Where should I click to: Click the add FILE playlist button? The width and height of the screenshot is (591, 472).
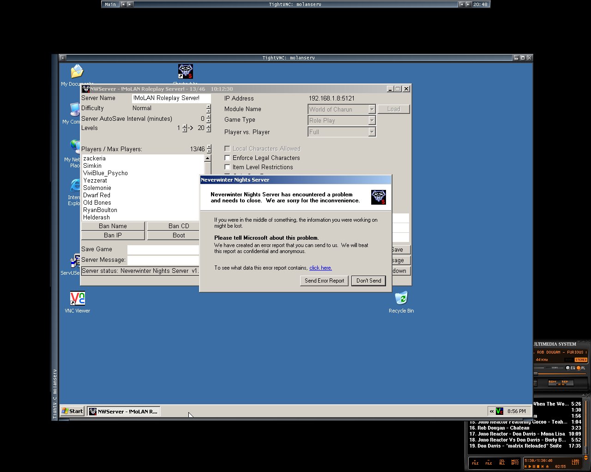[x=475, y=462]
